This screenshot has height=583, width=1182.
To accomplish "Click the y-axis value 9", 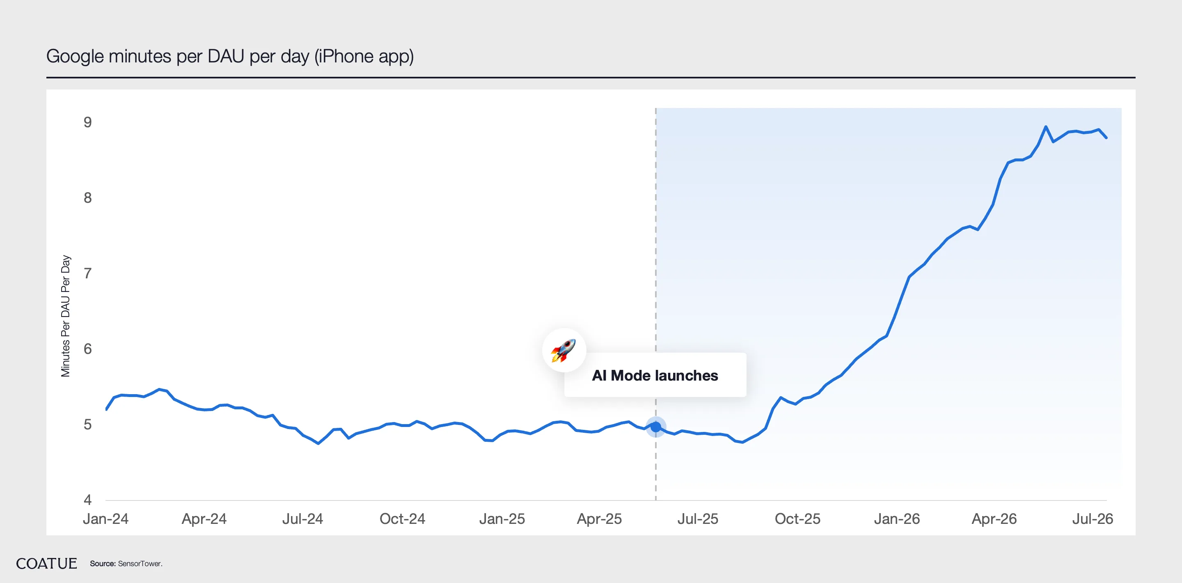I will click(88, 122).
